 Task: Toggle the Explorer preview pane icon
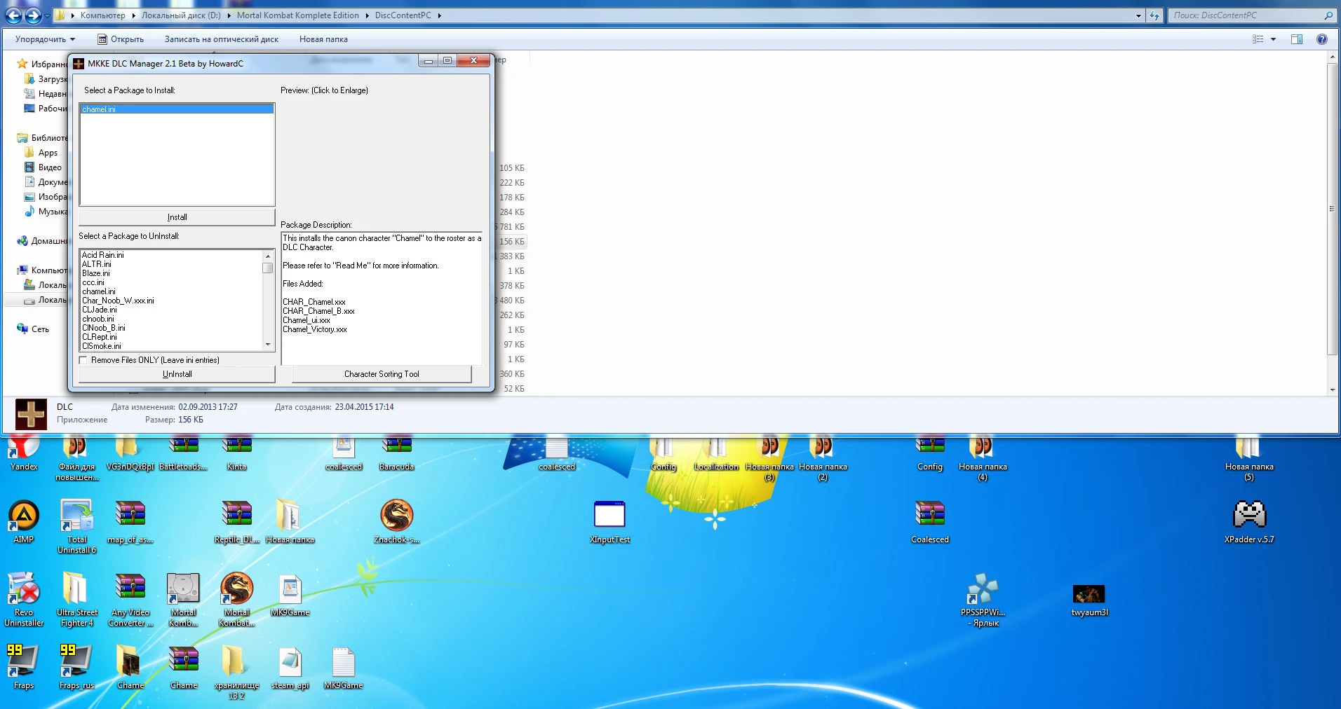(1297, 39)
